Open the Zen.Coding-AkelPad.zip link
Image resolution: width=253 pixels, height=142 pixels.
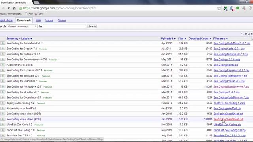click(227, 108)
